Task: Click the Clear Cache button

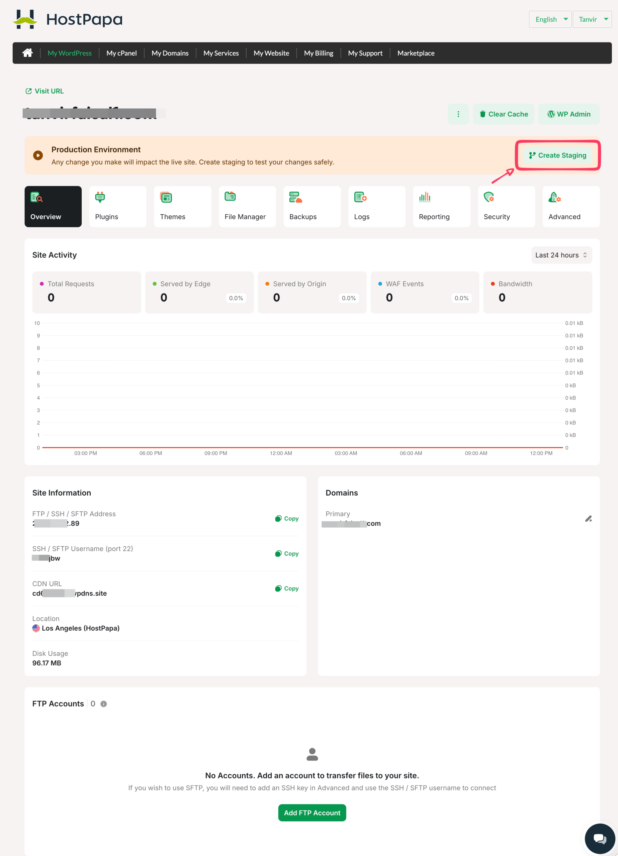Action: (x=504, y=114)
